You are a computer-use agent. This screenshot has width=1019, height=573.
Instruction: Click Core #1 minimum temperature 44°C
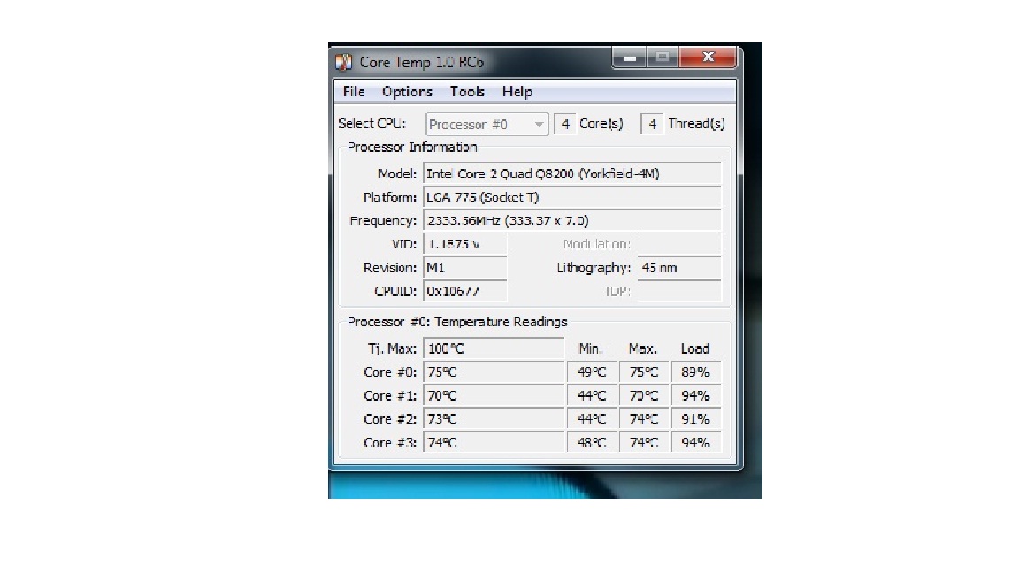click(x=592, y=395)
